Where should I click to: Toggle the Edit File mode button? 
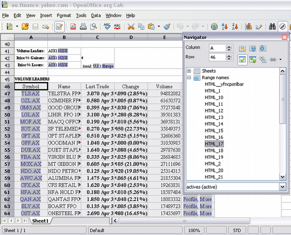point(59,27)
